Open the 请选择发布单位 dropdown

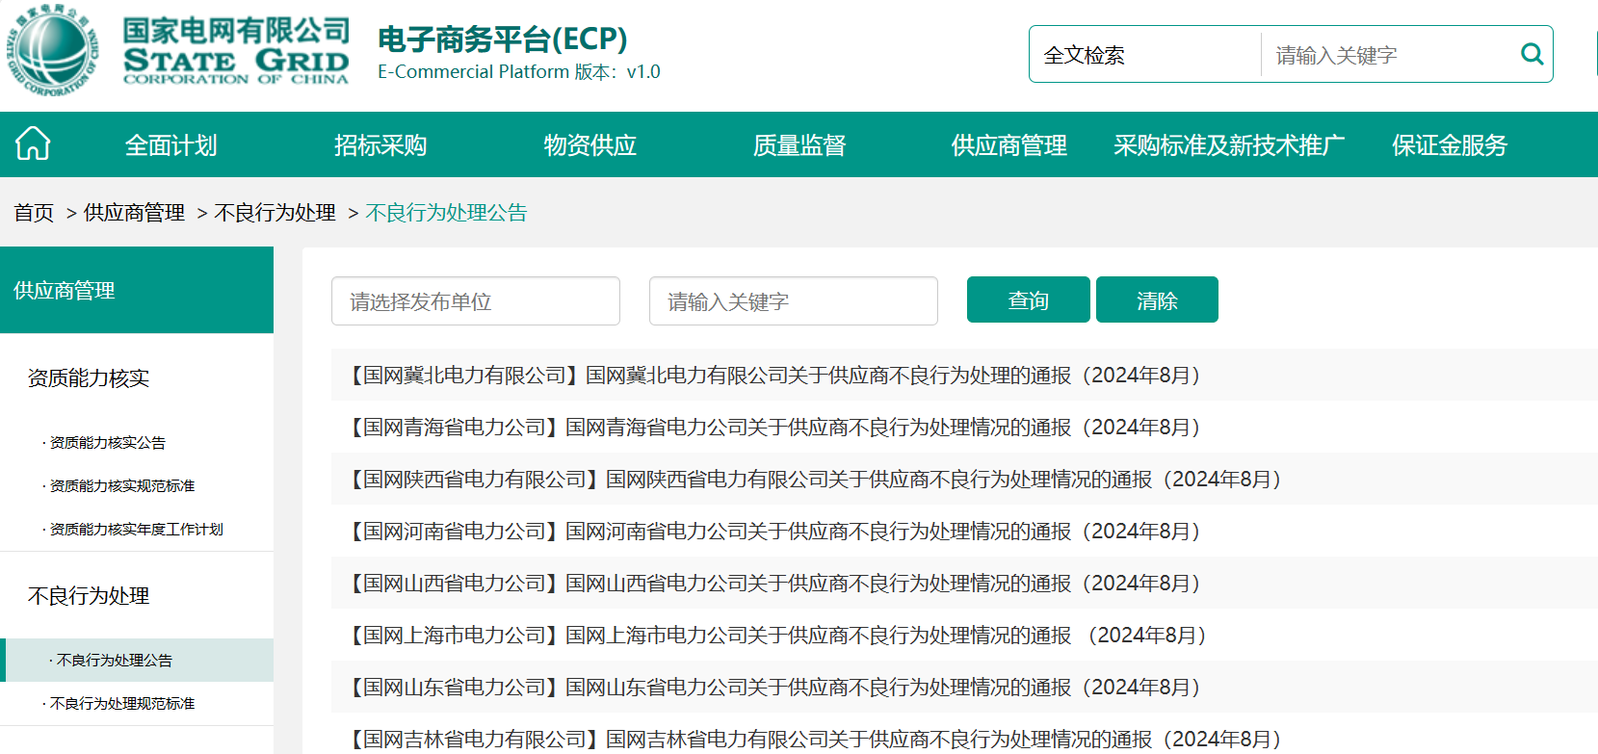pyautogui.click(x=476, y=301)
